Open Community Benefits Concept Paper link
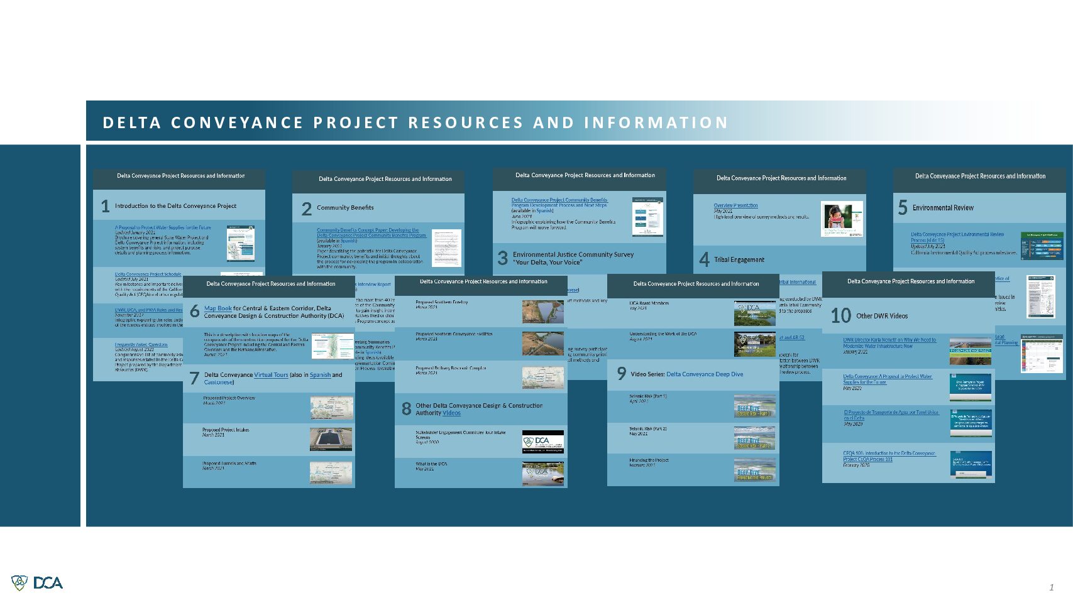Image resolution: width=1073 pixels, height=603 pixels. pyautogui.click(x=368, y=231)
